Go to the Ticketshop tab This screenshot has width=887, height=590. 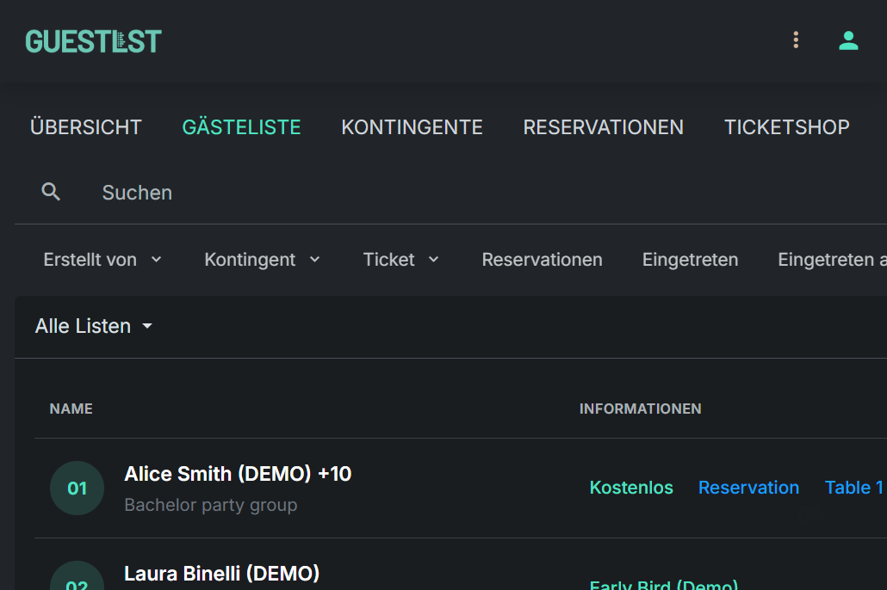click(787, 127)
